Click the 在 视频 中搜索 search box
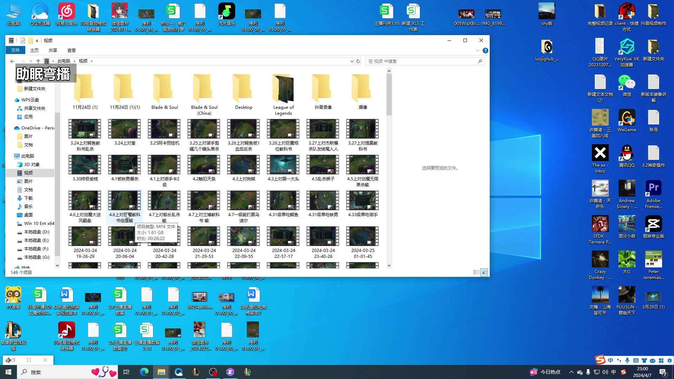 pyautogui.click(x=425, y=61)
